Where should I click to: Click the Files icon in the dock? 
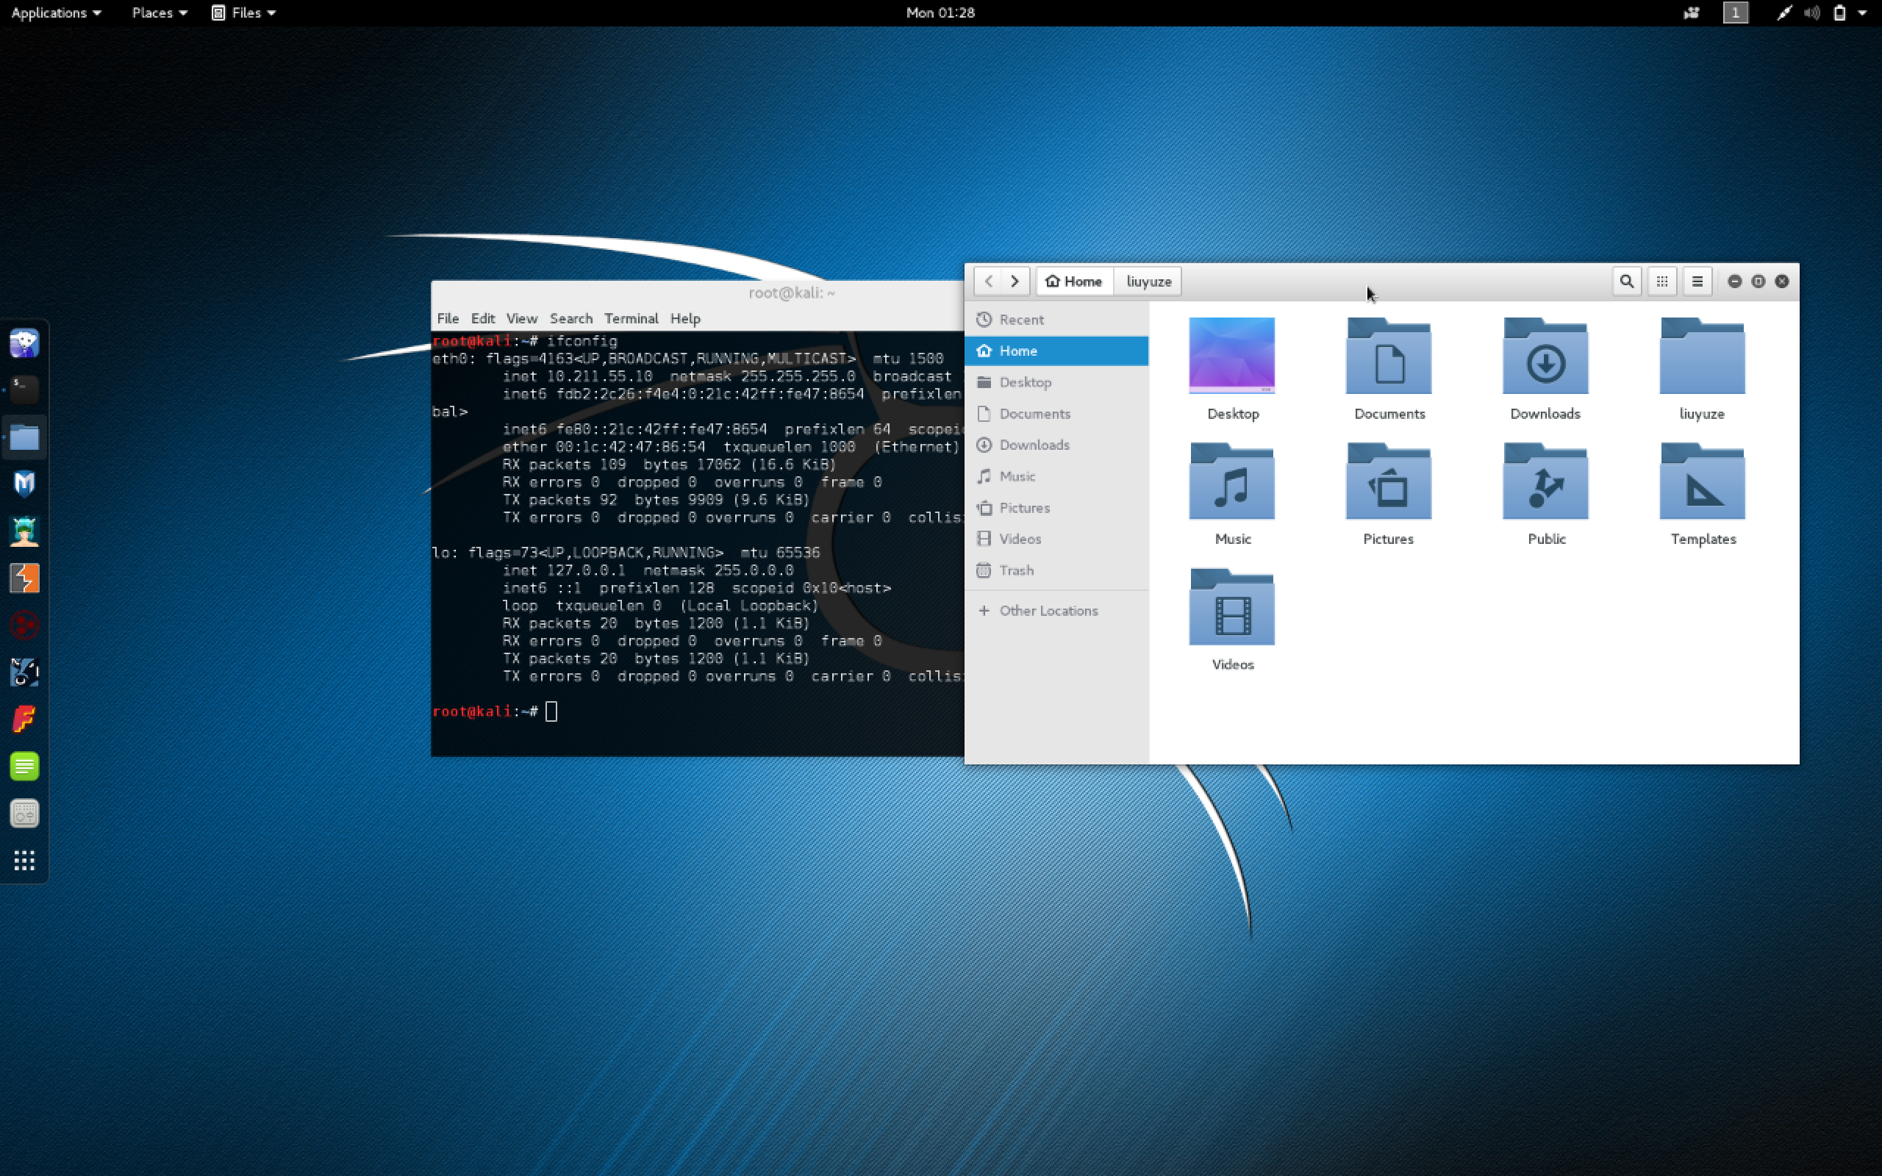(24, 437)
